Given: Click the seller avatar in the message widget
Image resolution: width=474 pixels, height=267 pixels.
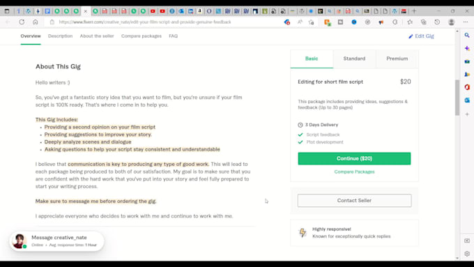Looking at the screenshot, I should pos(20,241).
